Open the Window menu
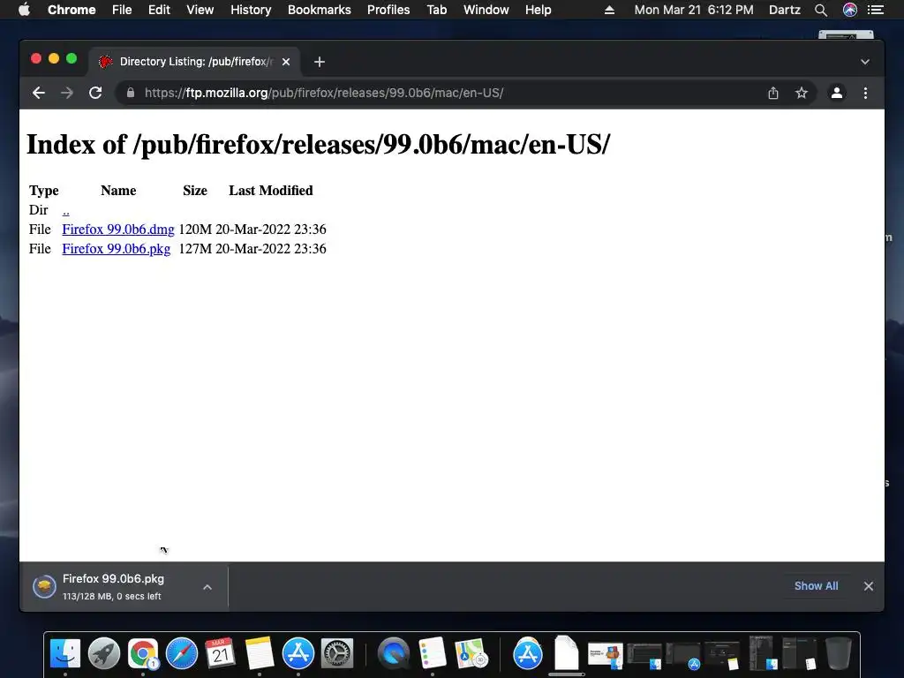 pyautogui.click(x=486, y=10)
